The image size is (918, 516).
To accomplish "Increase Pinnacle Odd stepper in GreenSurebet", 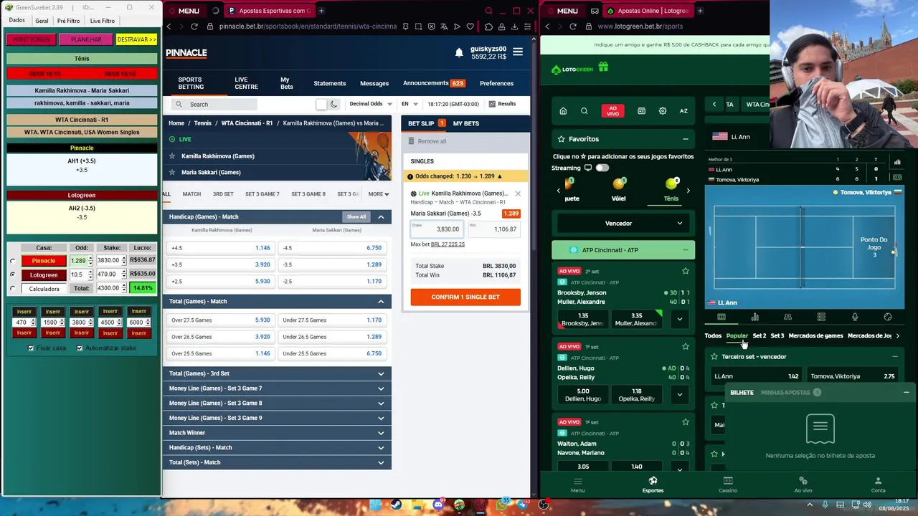I will pyautogui.click(x=90, y=259).
